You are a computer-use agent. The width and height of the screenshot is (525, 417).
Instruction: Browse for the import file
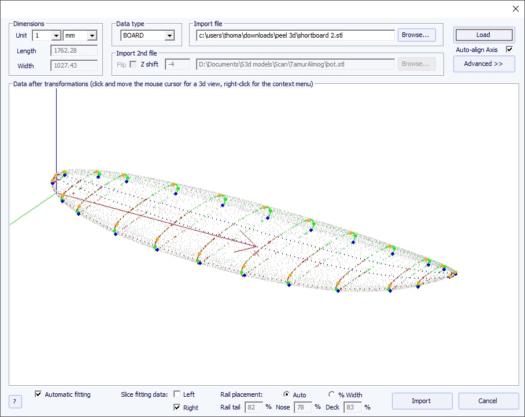(x=416, y=35)
